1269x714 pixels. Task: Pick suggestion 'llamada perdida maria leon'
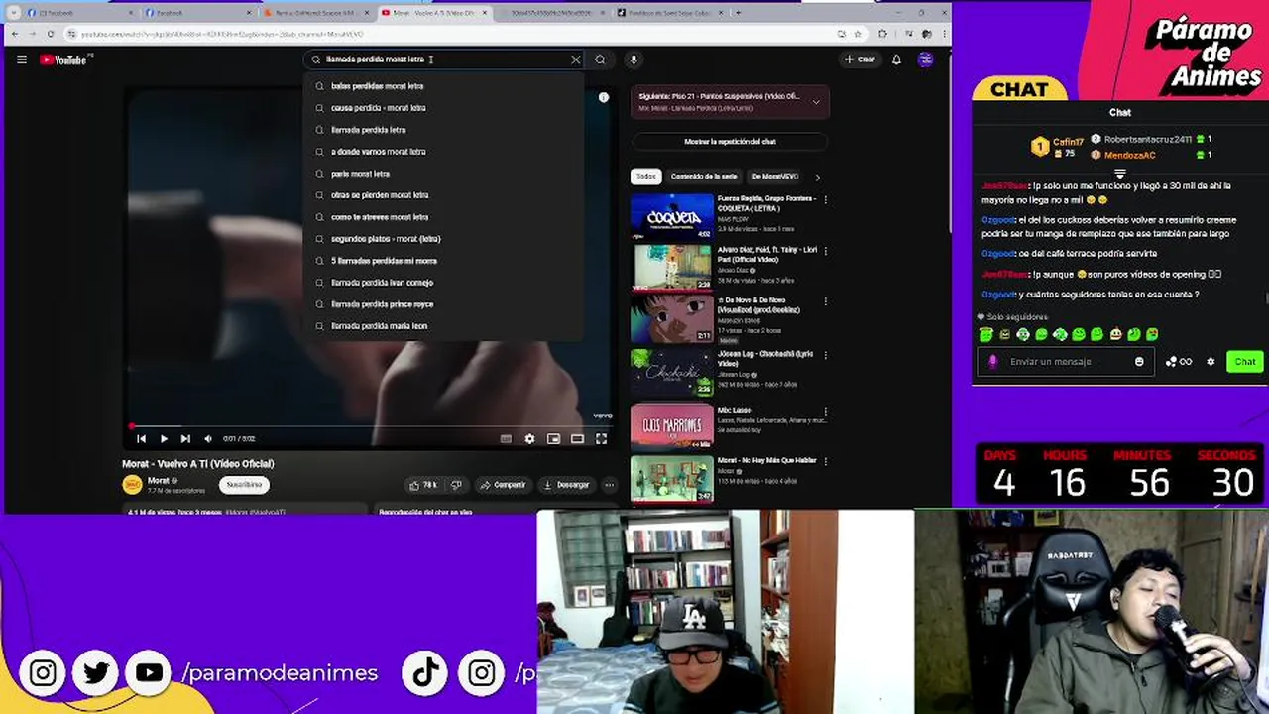[443, 326]
